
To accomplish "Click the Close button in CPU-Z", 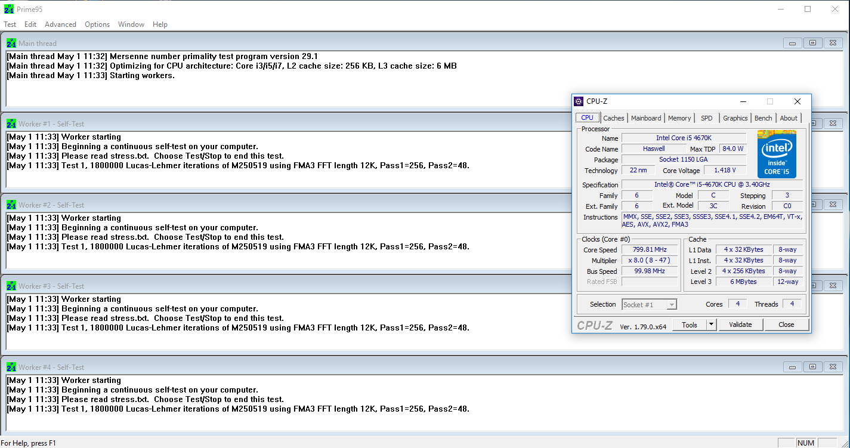I will point(786,325).
